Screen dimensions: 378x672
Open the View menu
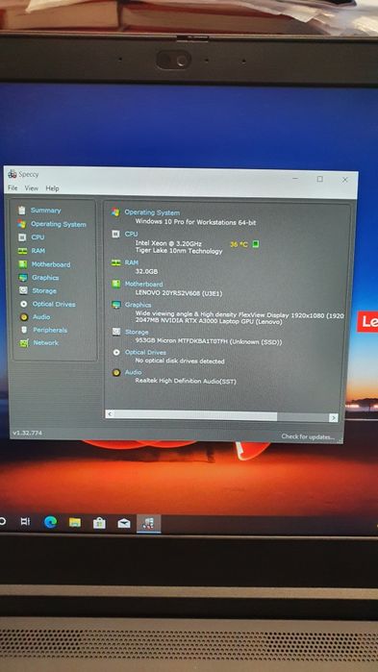point(32,188)
